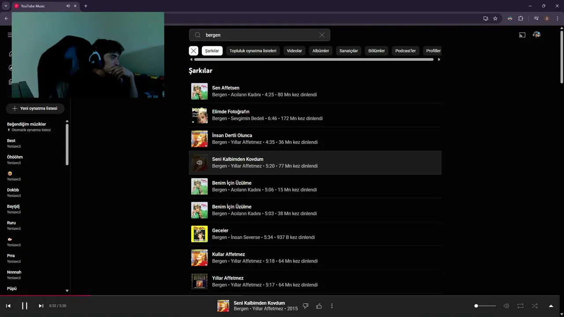The height and width of the screenshot is (317, 564).
Task: Create new playlist with Yeni oynatma listesi
Action: (x=35, y=108)
